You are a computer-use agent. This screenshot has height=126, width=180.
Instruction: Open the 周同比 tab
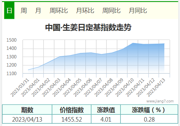[x=111, y=11]
